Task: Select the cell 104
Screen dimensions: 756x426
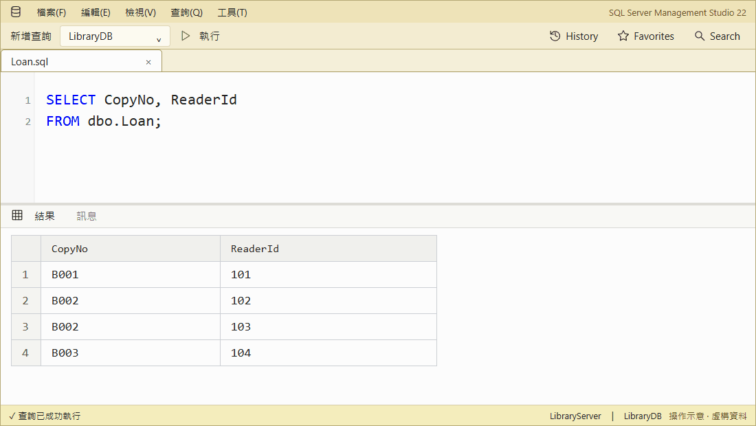Action: [x=329, y=352]
